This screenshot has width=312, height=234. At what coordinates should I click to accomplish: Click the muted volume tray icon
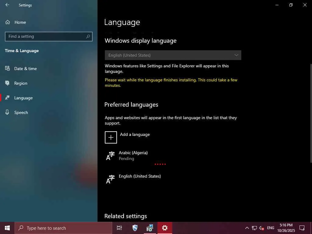click(x=261, y=228)
